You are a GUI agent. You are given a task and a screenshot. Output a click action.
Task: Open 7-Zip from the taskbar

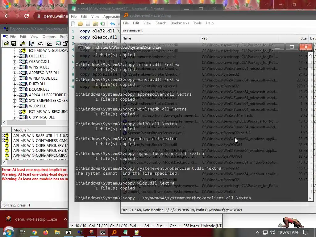(x=69, y=232)
